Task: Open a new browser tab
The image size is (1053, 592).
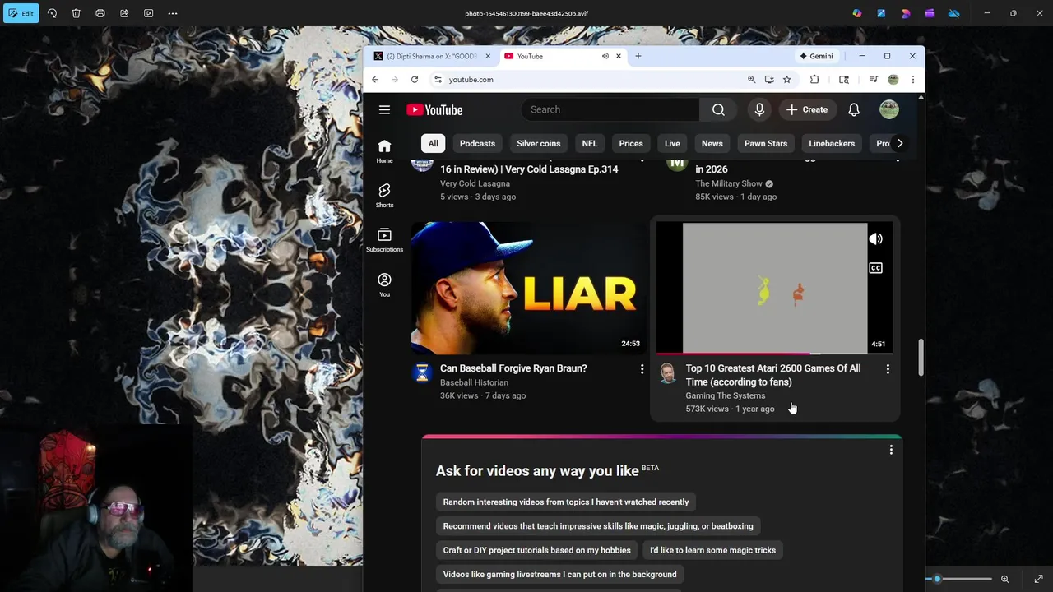Action: (638, 56)
